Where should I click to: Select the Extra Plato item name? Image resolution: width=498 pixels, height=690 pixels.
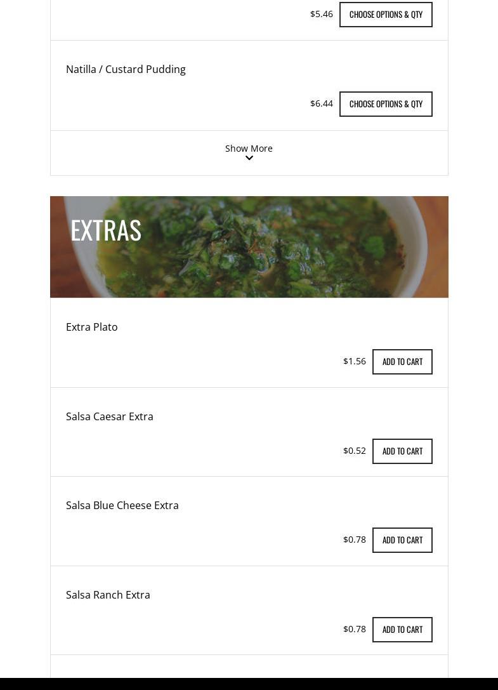coord(91,327)
